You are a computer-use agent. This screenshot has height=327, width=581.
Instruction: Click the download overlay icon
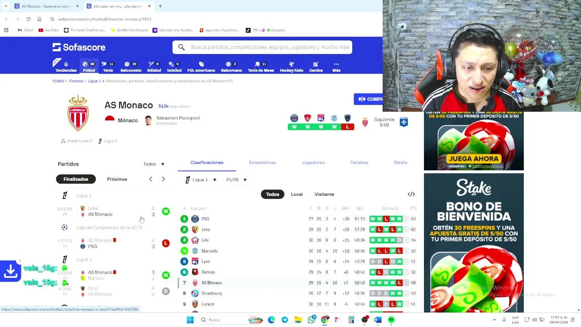(10, 271)
